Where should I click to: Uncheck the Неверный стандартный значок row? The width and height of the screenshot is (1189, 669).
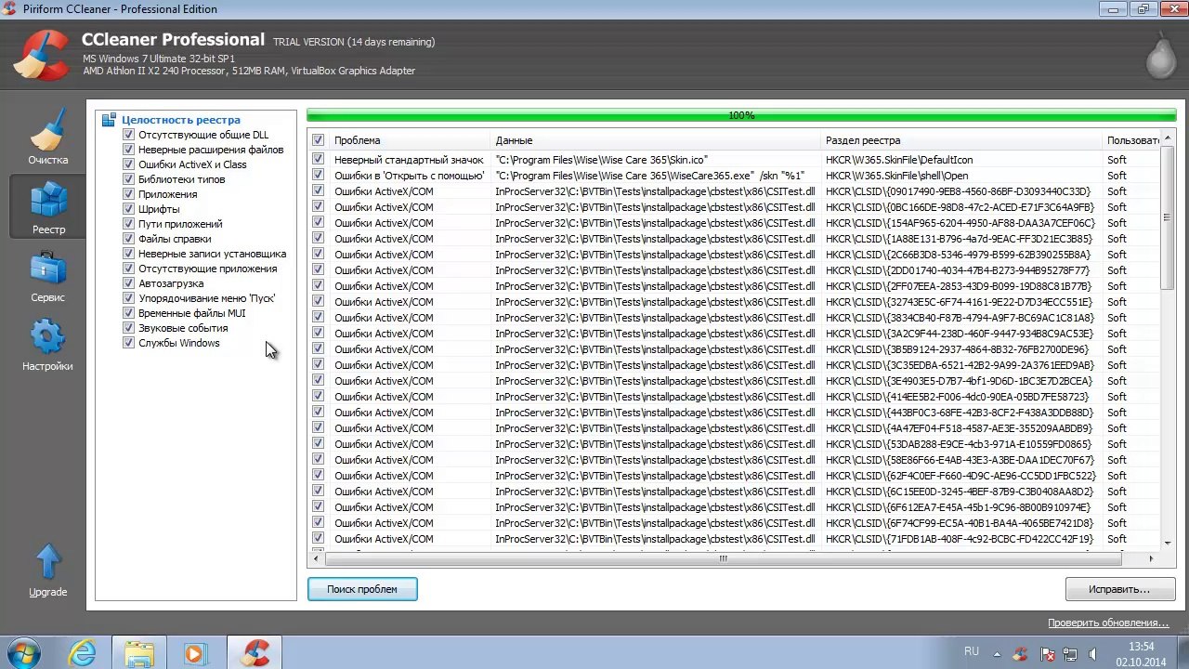[319, 160]
